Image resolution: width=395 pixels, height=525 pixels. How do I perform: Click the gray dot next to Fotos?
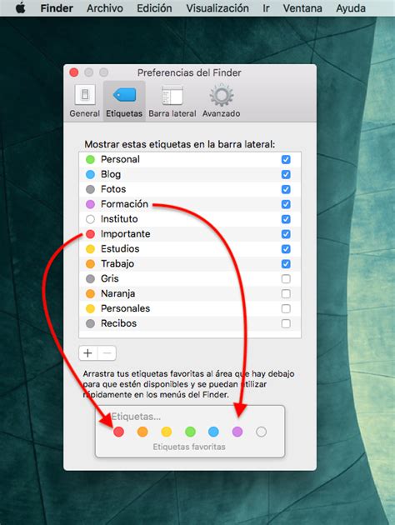click(x=90, y=189)
